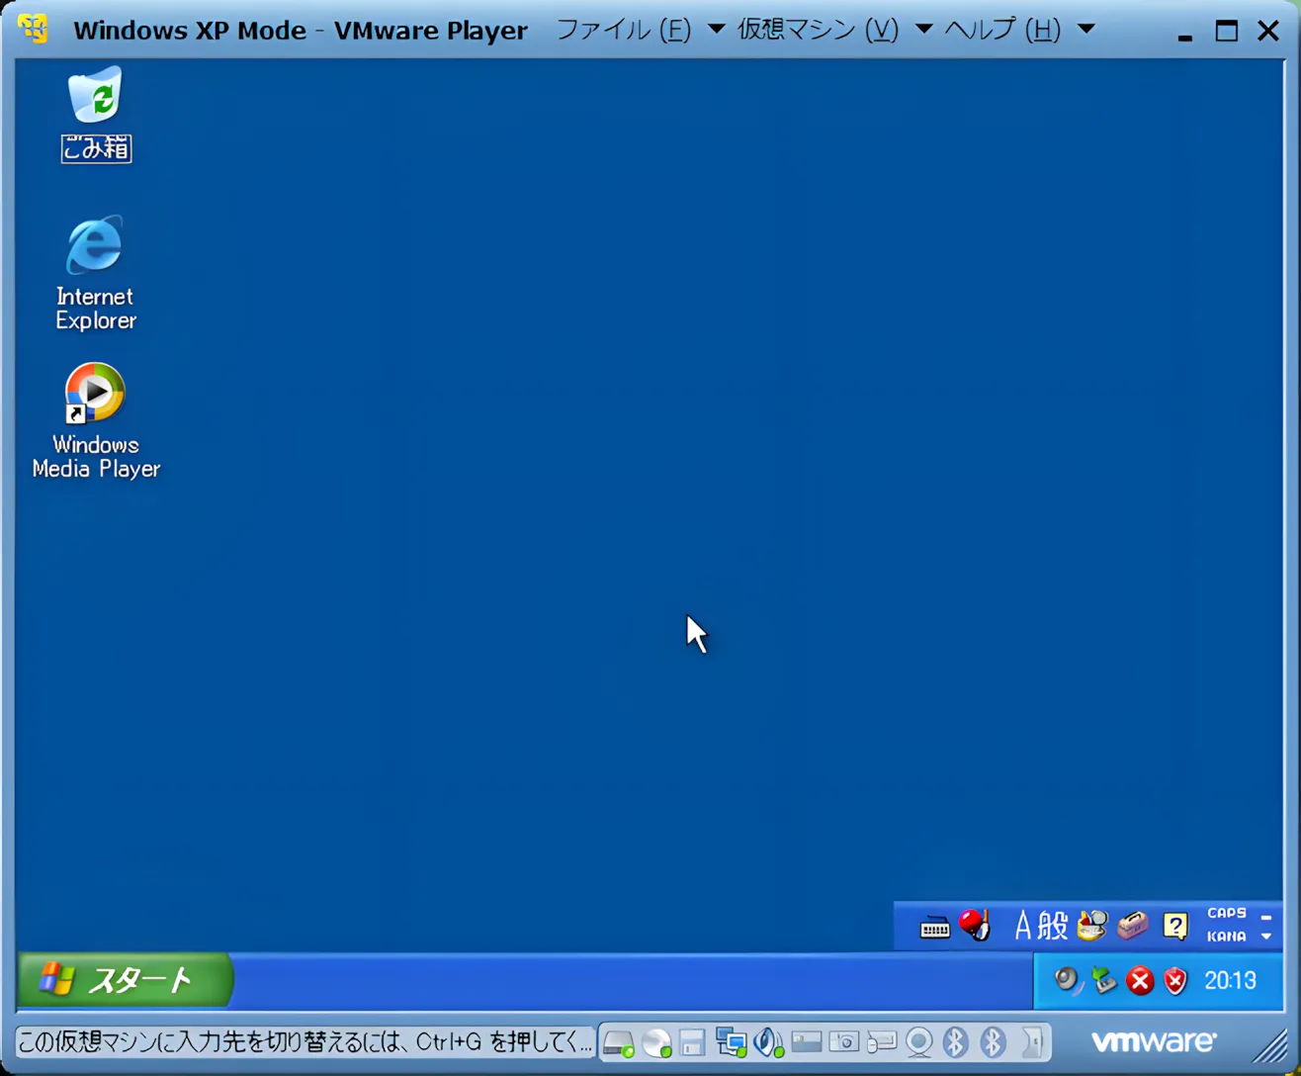Open the Security Center alert shield in tray
This screenshot has height=1076, width=1301.
[x=1174, y=981]
